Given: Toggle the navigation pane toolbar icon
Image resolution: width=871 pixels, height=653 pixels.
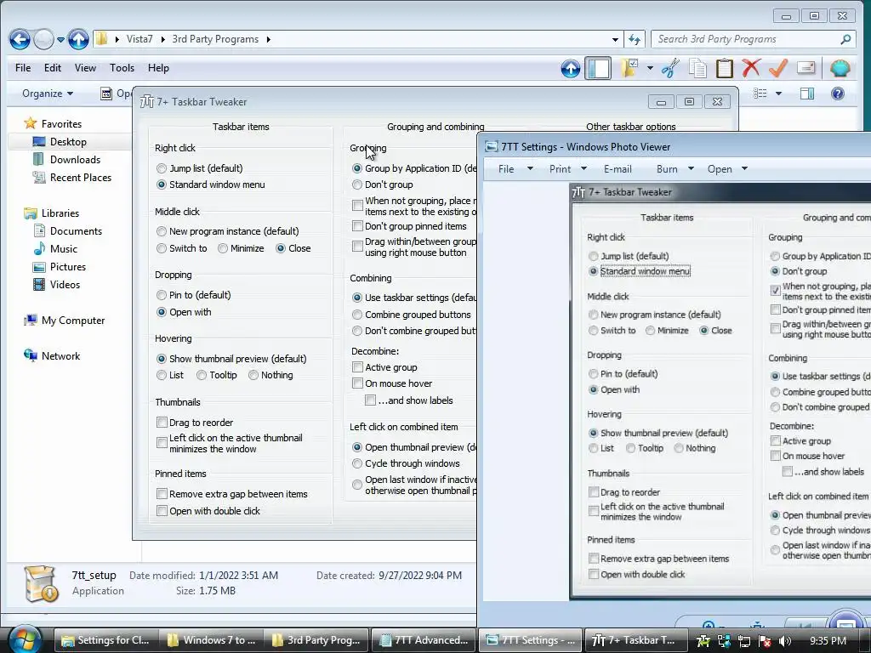Looking at the screenshot, I should [x=598, y=68].
